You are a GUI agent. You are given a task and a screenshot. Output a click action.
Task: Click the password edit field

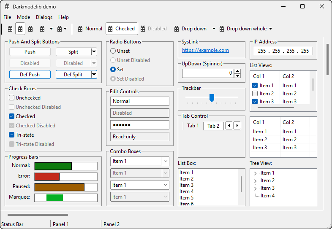pyautogui.click(x=140, y=125)
